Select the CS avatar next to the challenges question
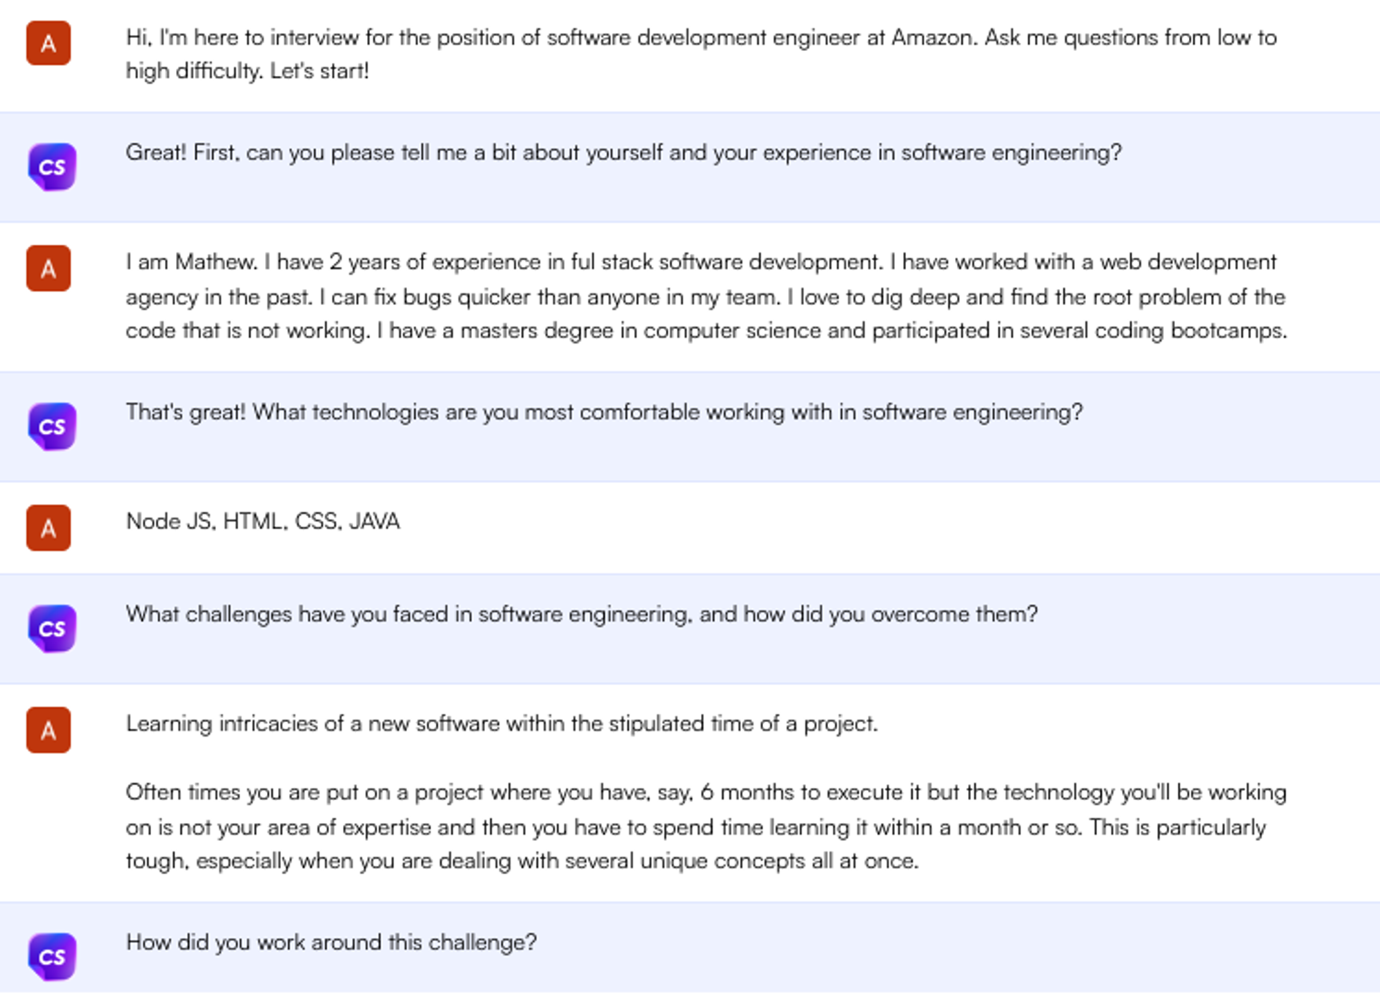This screenshot has width=1380, height=994. pyautogui.click(x=51, y=628)
